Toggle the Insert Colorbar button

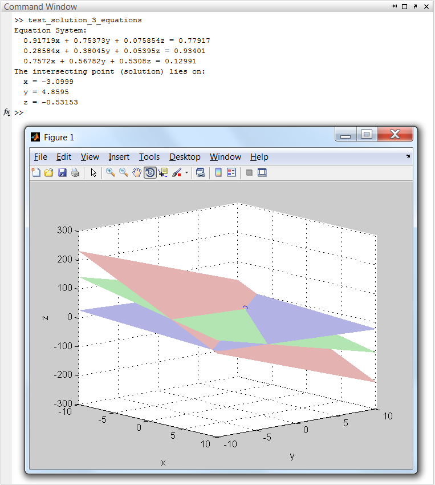tap(218, 173)
